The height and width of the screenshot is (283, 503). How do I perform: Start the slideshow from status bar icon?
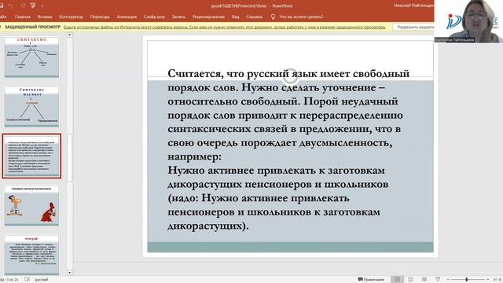(x=438, y=280)
